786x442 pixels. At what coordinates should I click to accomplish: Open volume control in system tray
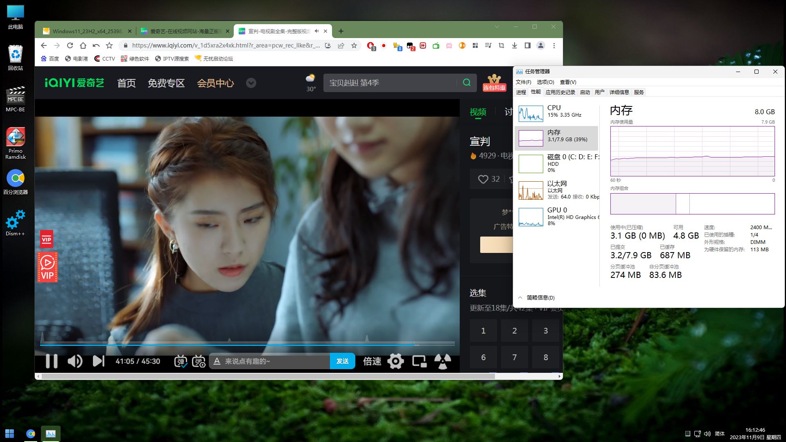click(707, 434)
